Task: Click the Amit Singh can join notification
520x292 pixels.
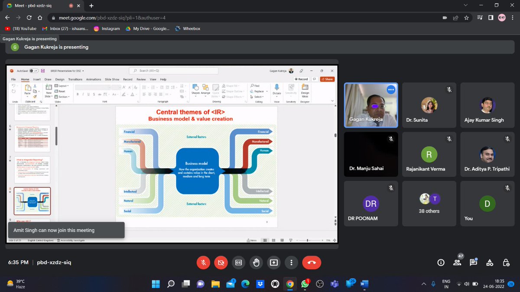Action: [66, 230]
